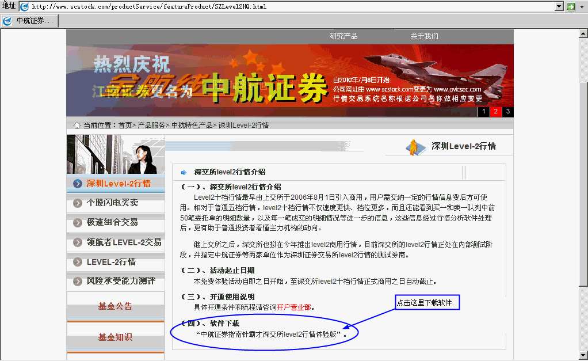This screenshot has height=361, width=588.
Task: Click the page icon in the address bar
Action: pos(24,6)
